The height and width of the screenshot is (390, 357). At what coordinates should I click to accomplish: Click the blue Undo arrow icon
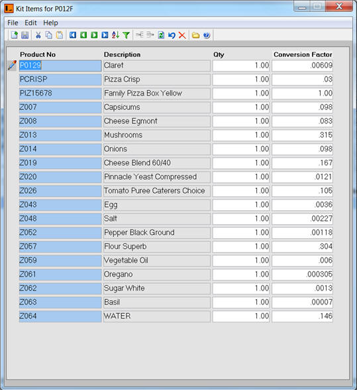pyautogui.click(x=172, y=35)
